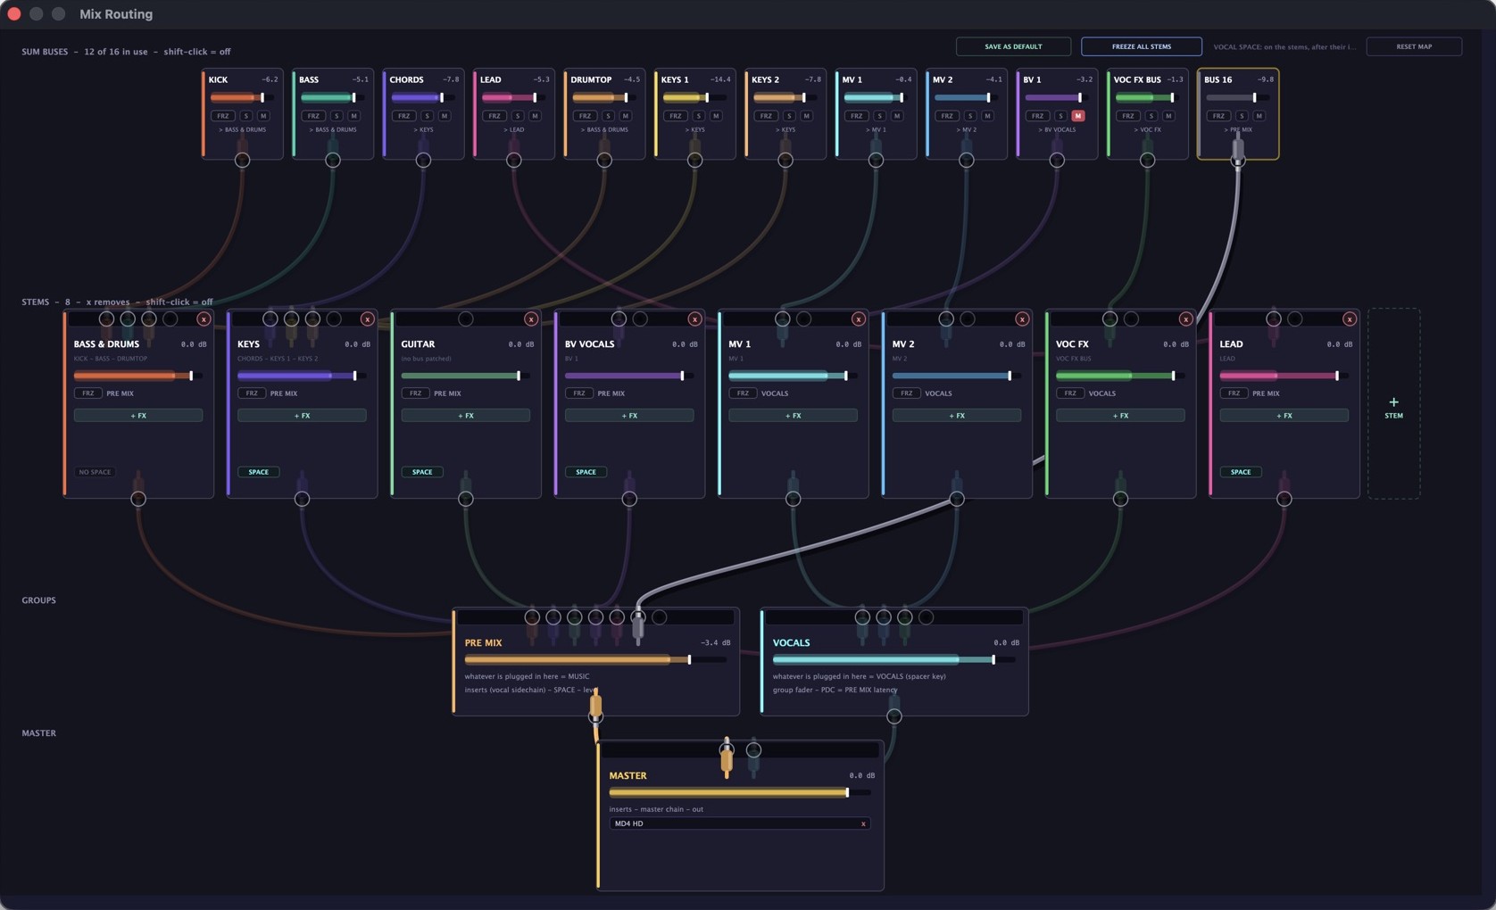
Task: Click the second MASTER input jack
Action: tap(753, 750)
